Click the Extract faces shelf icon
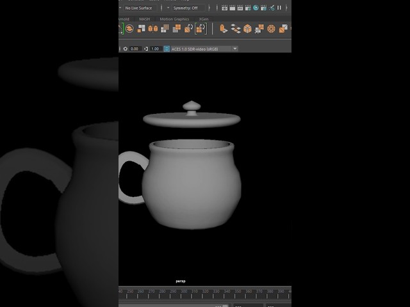This screenshot has width=410, height=307. [x=141, y=28]
